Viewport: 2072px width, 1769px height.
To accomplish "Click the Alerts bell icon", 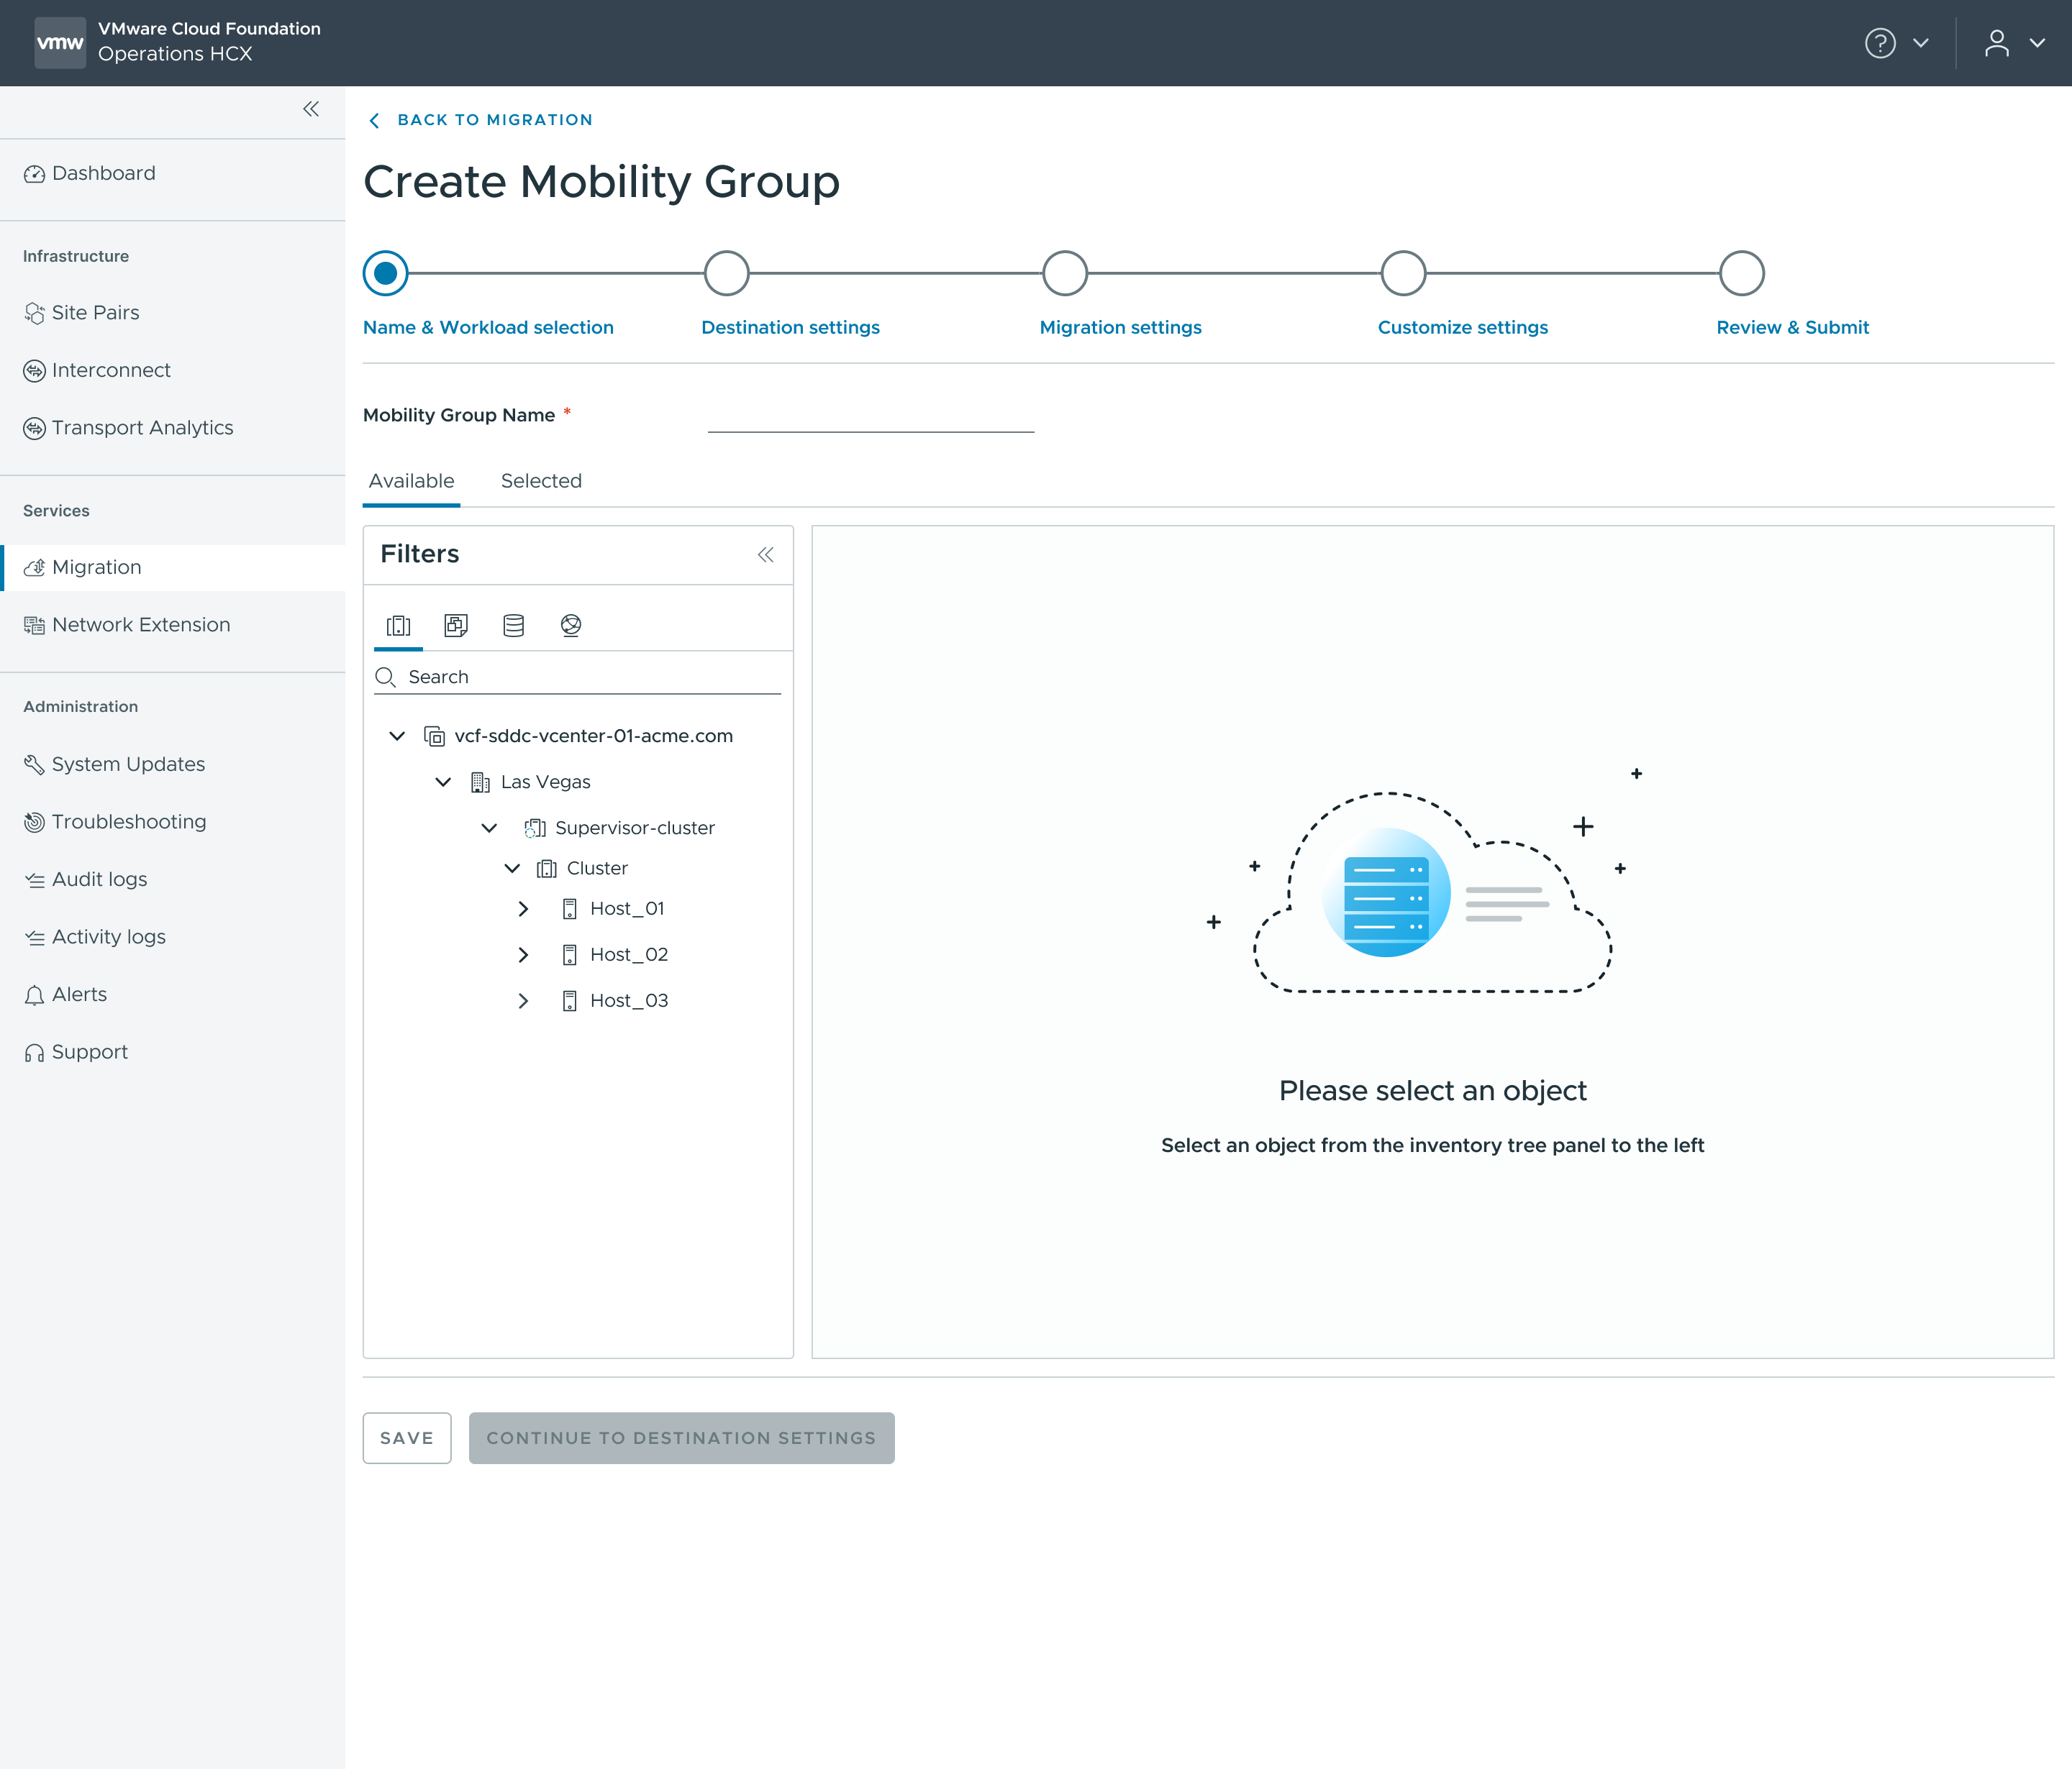I will [x=34, y=995].
